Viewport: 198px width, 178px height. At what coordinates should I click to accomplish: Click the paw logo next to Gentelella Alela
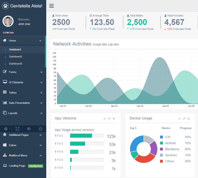[6, 6]
